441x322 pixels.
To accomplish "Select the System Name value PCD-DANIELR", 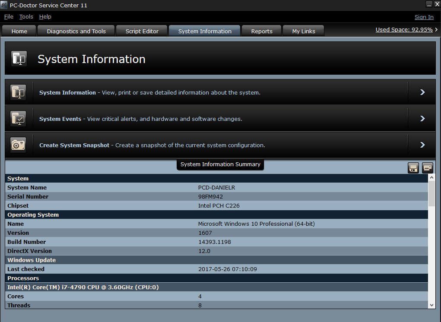I will pos(216,187).
